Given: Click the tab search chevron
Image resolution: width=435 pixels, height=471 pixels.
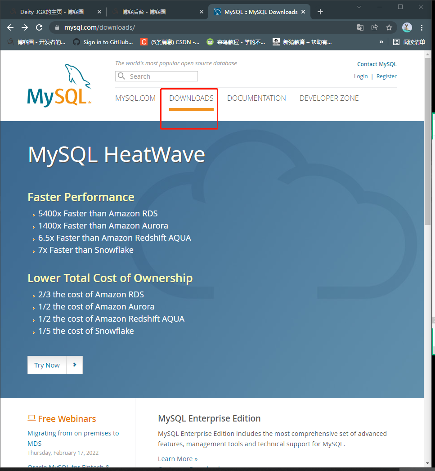Looking at the screenshot, I should (359, 7).
